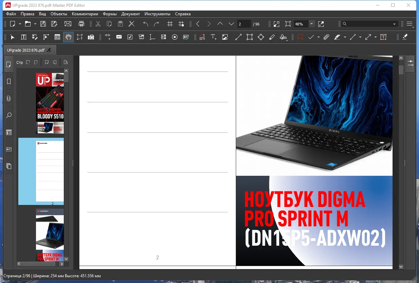Image resolution: width=419 pixels, height=283 pixels.
Task: Open the Файл menu
Action: pyautogui.click(x=11, y=14)
